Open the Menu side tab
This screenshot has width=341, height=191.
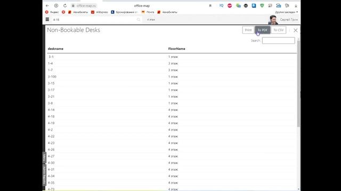[x=44, y=158]
